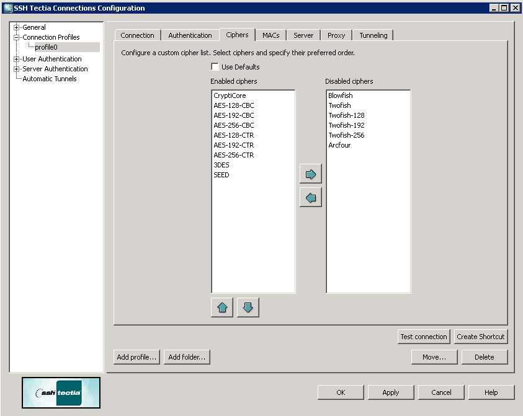Enable the Use Defaults checkbox
The height and width of the screenshot is (416, 523).
(x=215, y=67)
